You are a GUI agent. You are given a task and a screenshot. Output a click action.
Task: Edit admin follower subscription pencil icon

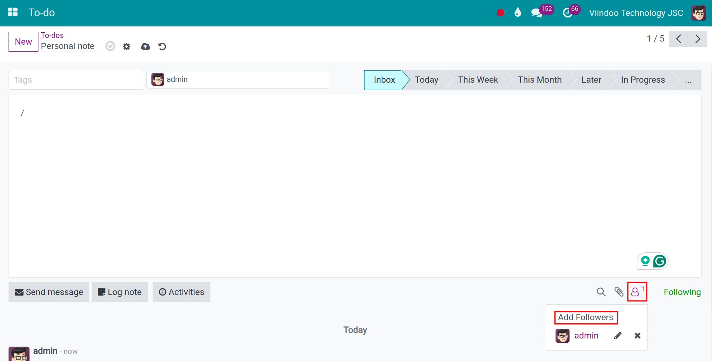pos(618,335)
